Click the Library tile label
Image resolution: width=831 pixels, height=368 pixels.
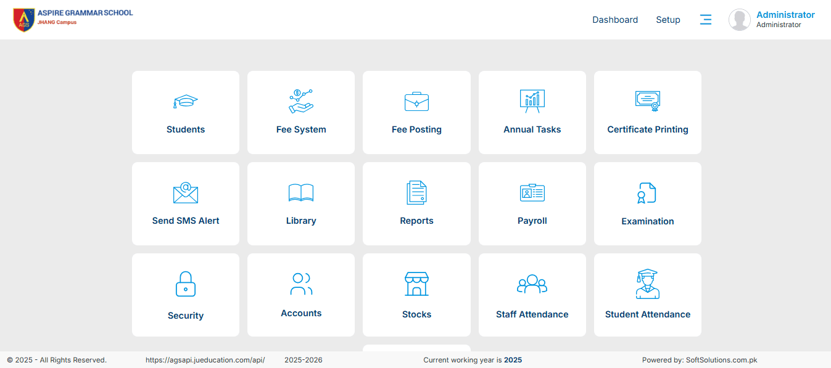click(301, 221)
